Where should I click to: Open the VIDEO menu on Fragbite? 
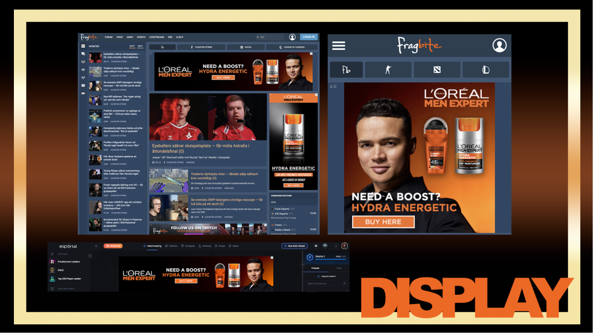click(x=119, y=37)
